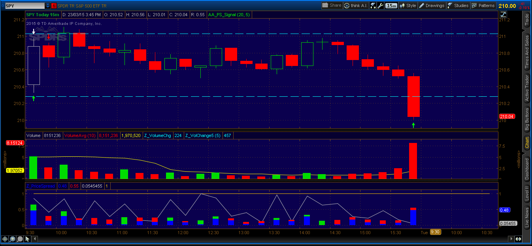Viewport: 532px width, 246px height.
Task: Click the Z_VolChange5 (5) study label
Action: pos(204,135)
